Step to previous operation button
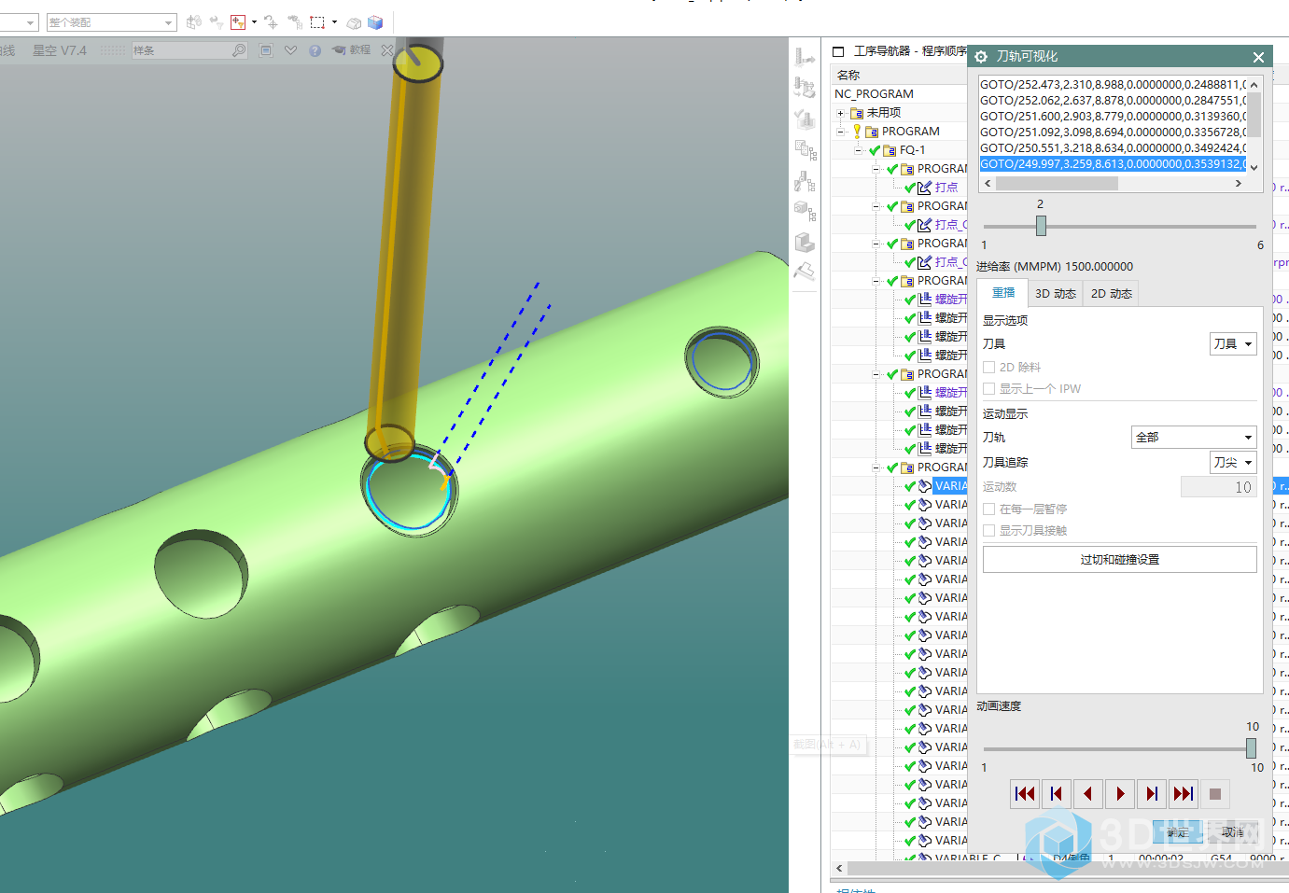Viewport: 1289px width, 893px height. tap(1057, 794)
